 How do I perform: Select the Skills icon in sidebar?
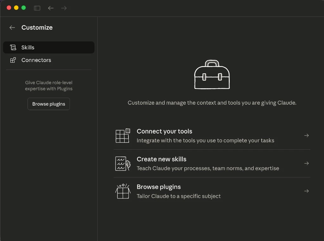pos(13,47)
